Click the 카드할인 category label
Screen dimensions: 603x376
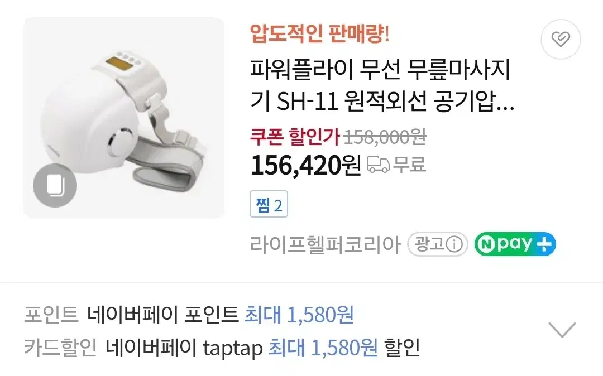(x=60, y=348)
